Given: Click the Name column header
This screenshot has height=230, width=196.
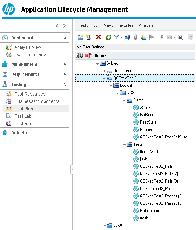Looking at the screenshot, I should pos(100,56).
